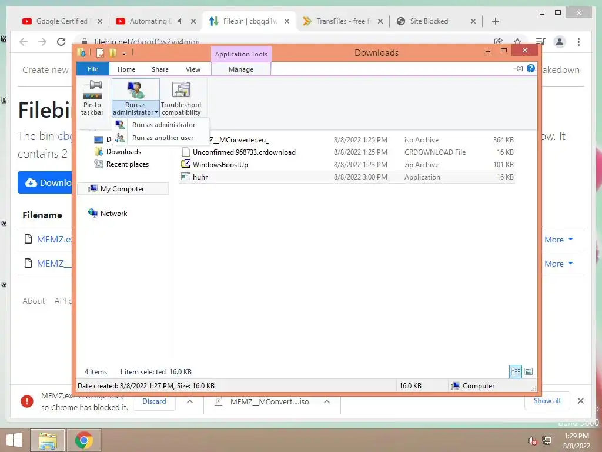Switch to the Share ribbon tab
The image size is (602, 452).
[160, 69]
